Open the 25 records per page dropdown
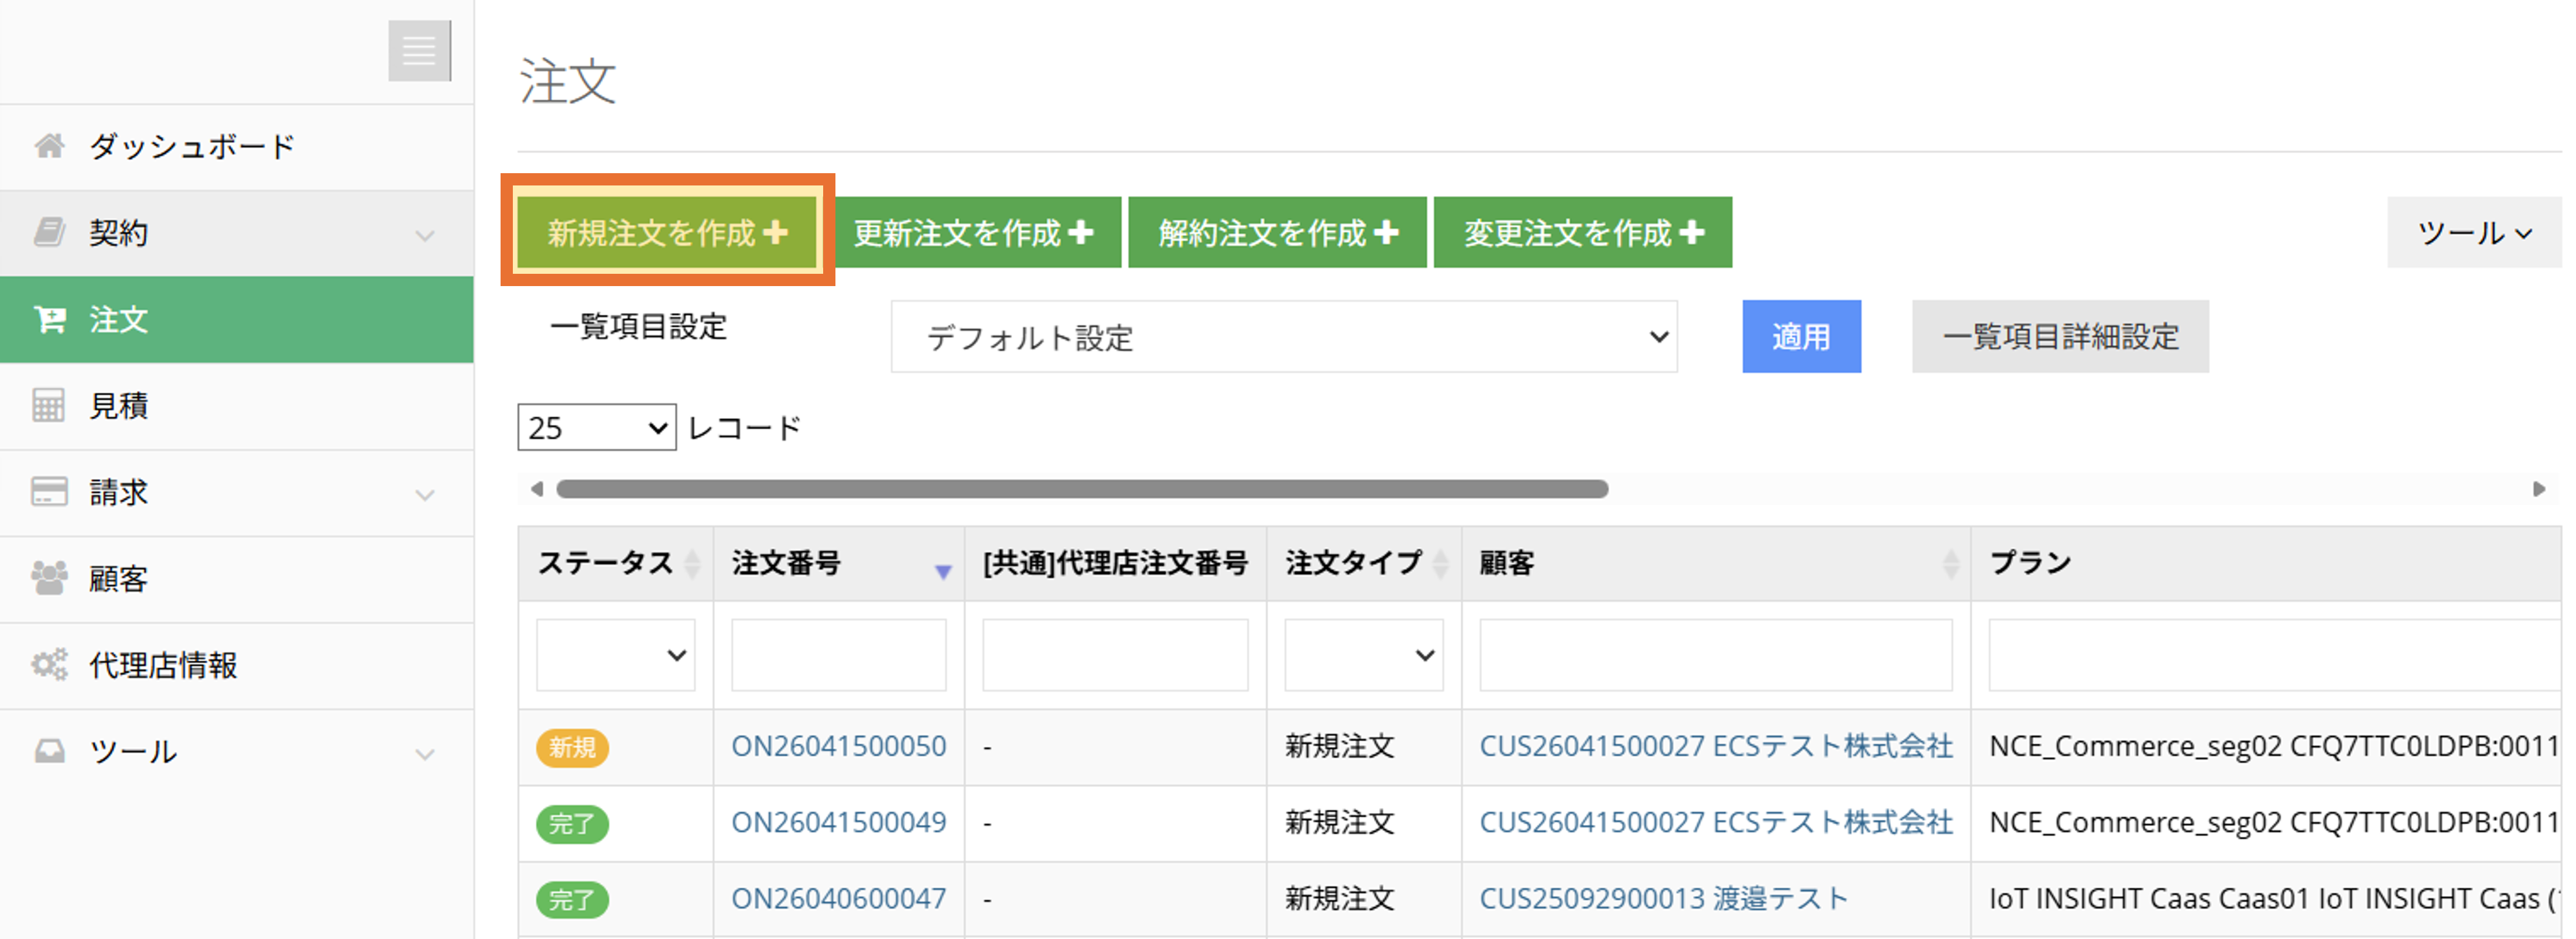The image size is (2576, 939). click(x=597, y=428)
